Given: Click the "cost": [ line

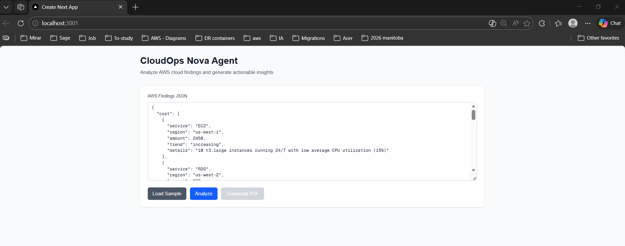Looking at the screenshot, I should coord(168,114).
